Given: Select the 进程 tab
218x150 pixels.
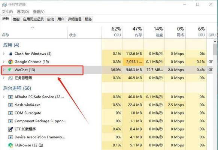Looking at the screenshot, I should pos(6,19).
